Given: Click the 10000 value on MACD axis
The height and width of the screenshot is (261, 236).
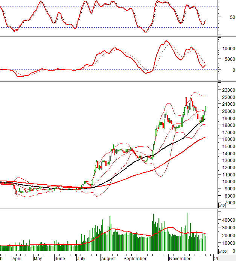Looking at the screenshot, I should tap(228, 49).
